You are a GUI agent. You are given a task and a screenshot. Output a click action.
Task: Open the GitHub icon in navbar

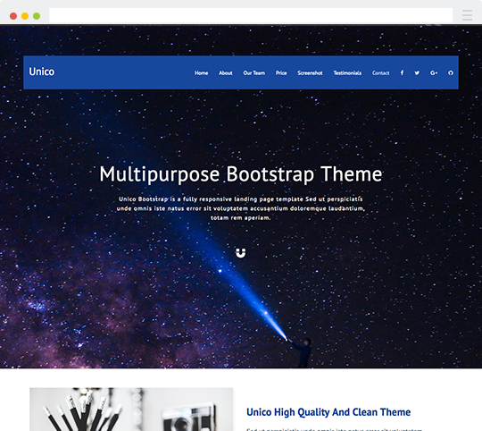point(451,73)
